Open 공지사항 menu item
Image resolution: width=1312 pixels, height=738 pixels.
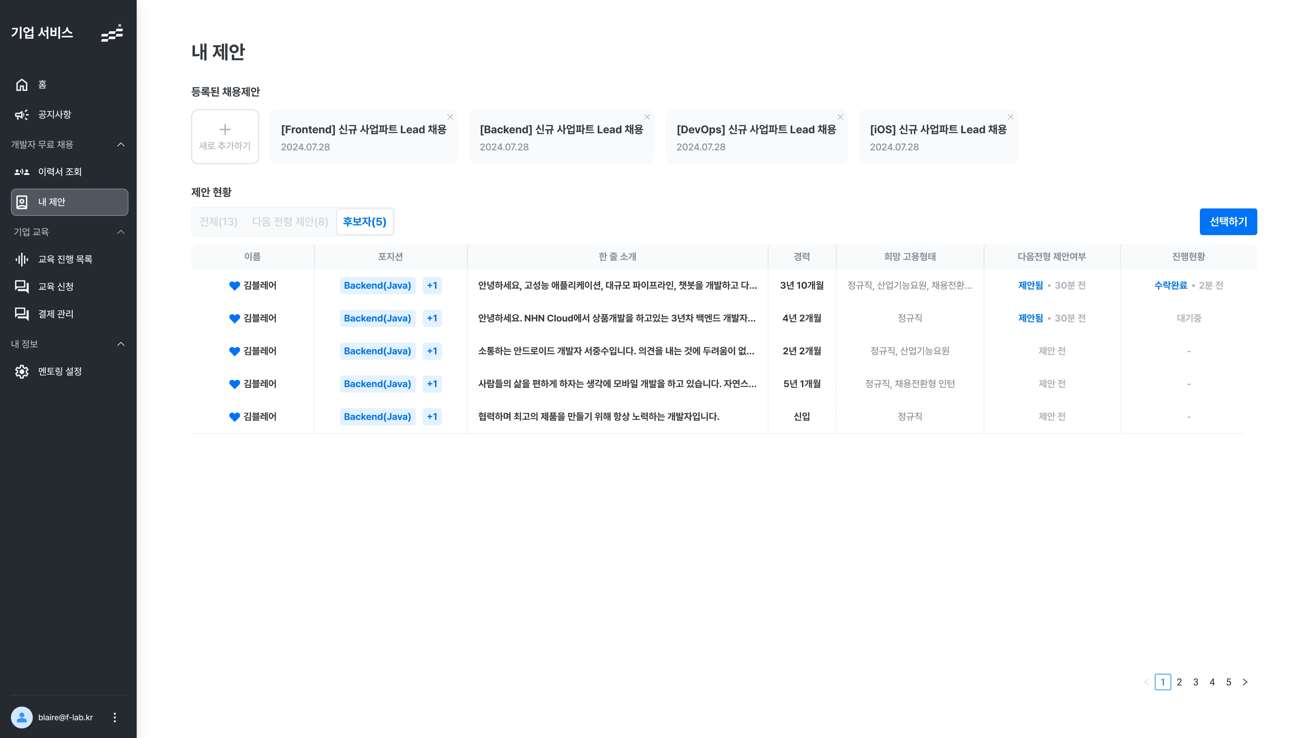pos(69,115)
